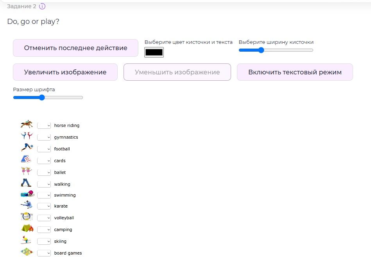Click the 'gymnastics' label text

tap(66, 137)
